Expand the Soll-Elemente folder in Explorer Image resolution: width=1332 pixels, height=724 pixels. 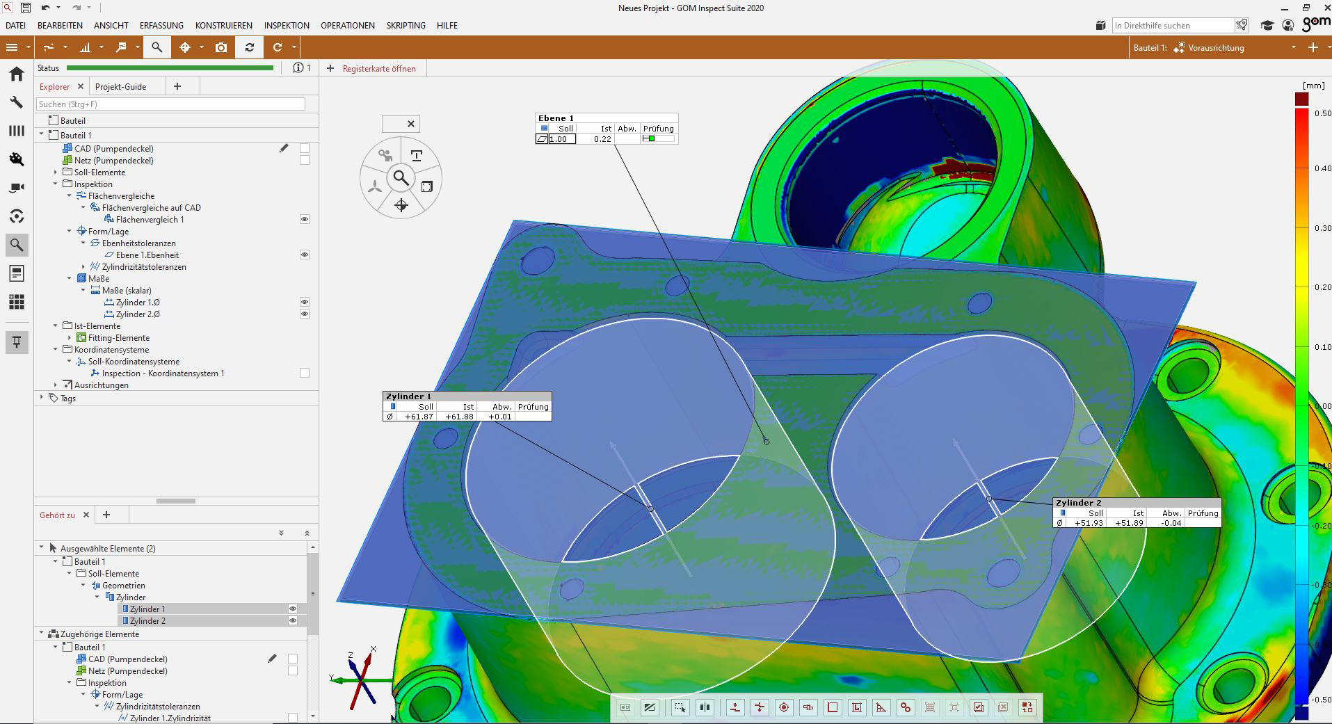pos(56,172)
